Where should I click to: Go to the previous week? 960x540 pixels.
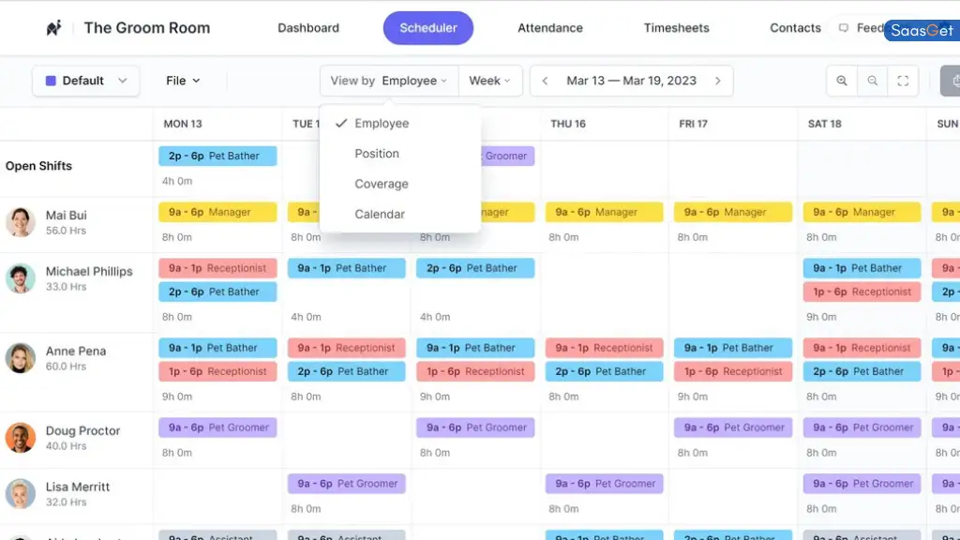click(x=545, y=81)
